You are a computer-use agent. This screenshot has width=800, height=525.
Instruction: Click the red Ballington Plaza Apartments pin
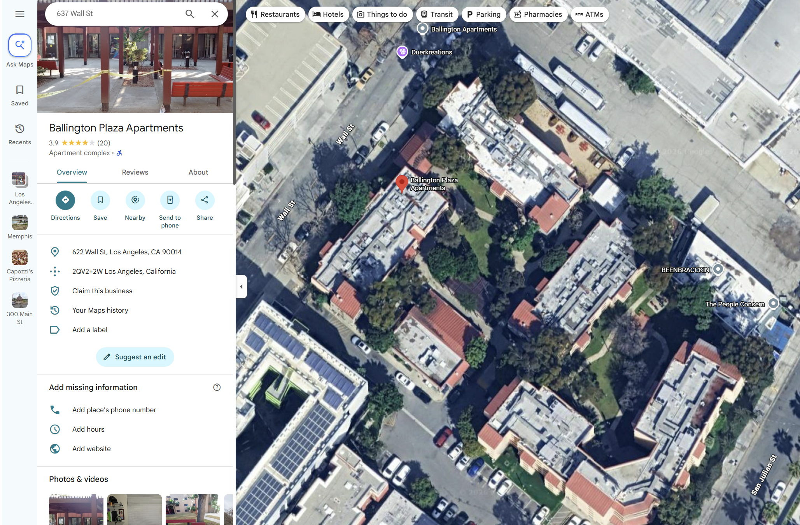tap(402, 183)
